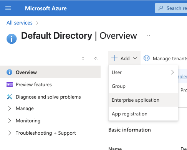
Task: Click the Basic information heading
Action: (129, 130)
